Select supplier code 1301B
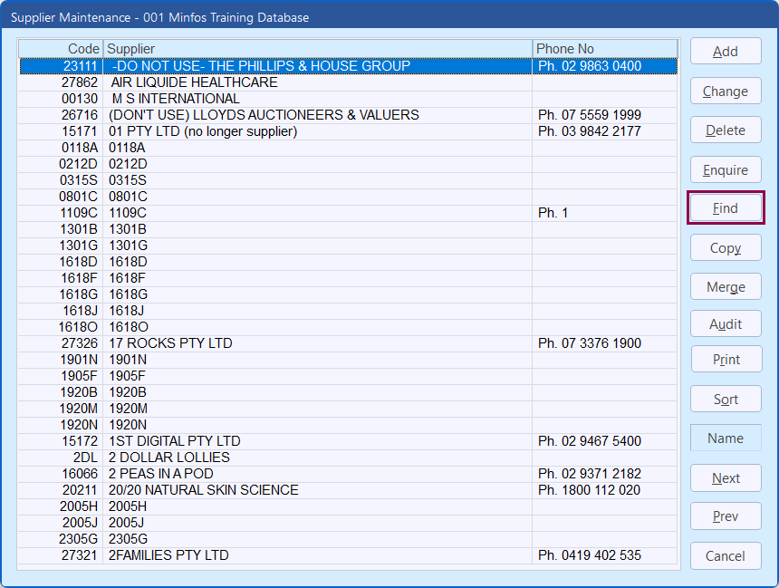This screenshot has height=588, width=779. point(348,229)
